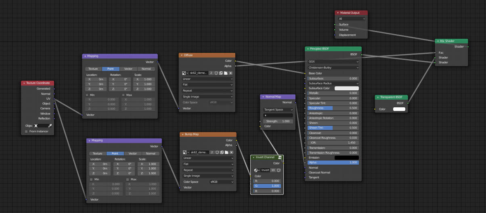Image resolution: width=486 pixels, height=213 pixels.
Task: Click the Metallic value field
Action: (x=333, y=93)
